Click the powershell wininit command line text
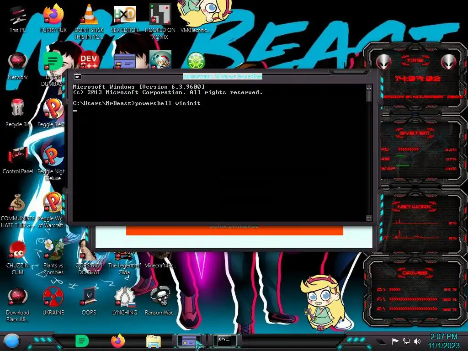Image resolution: width=468 pixels, height=351 pixels. click(168, 103)
